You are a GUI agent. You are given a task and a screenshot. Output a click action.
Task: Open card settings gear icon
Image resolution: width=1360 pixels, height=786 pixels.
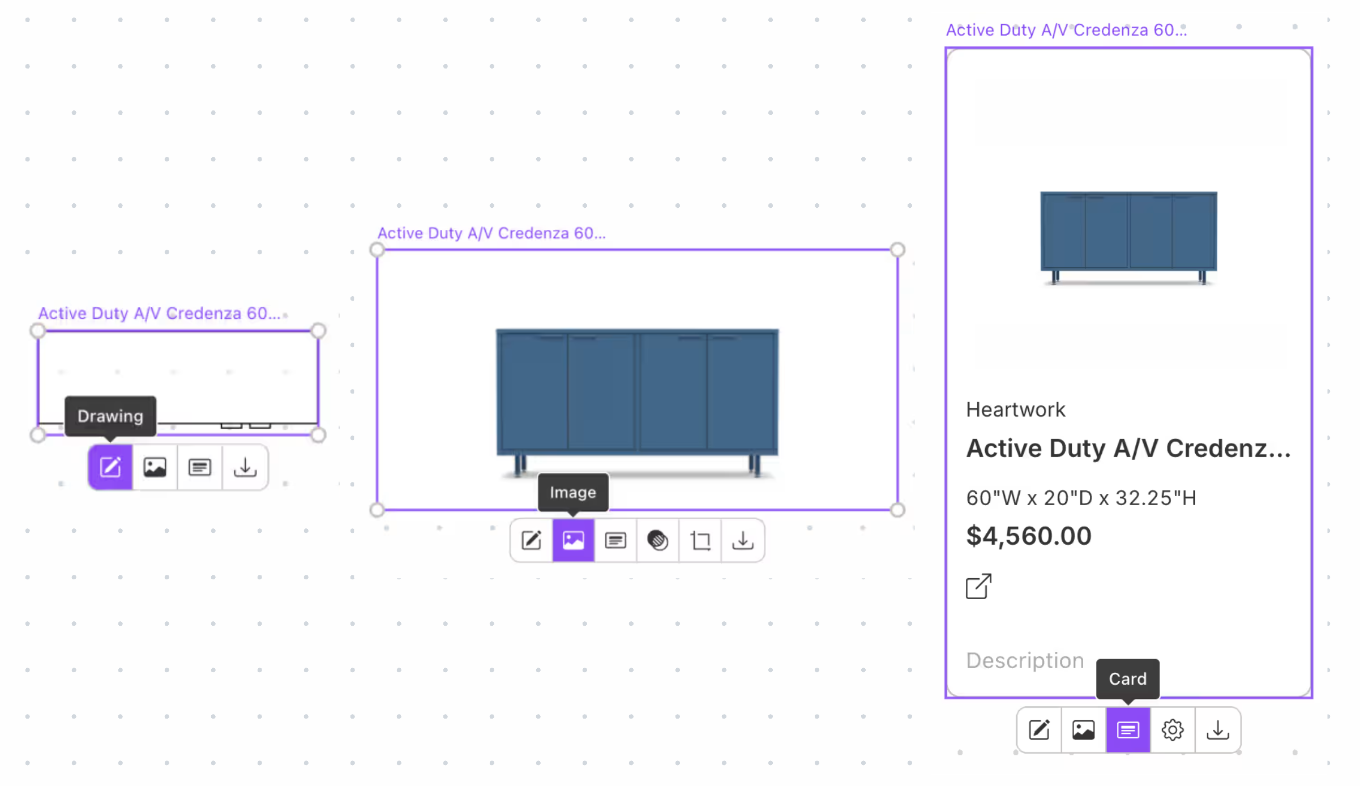click(1173, 730)
